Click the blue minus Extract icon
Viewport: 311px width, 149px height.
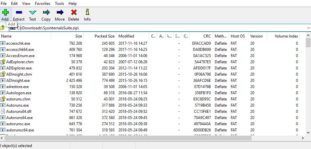point(19,12)
